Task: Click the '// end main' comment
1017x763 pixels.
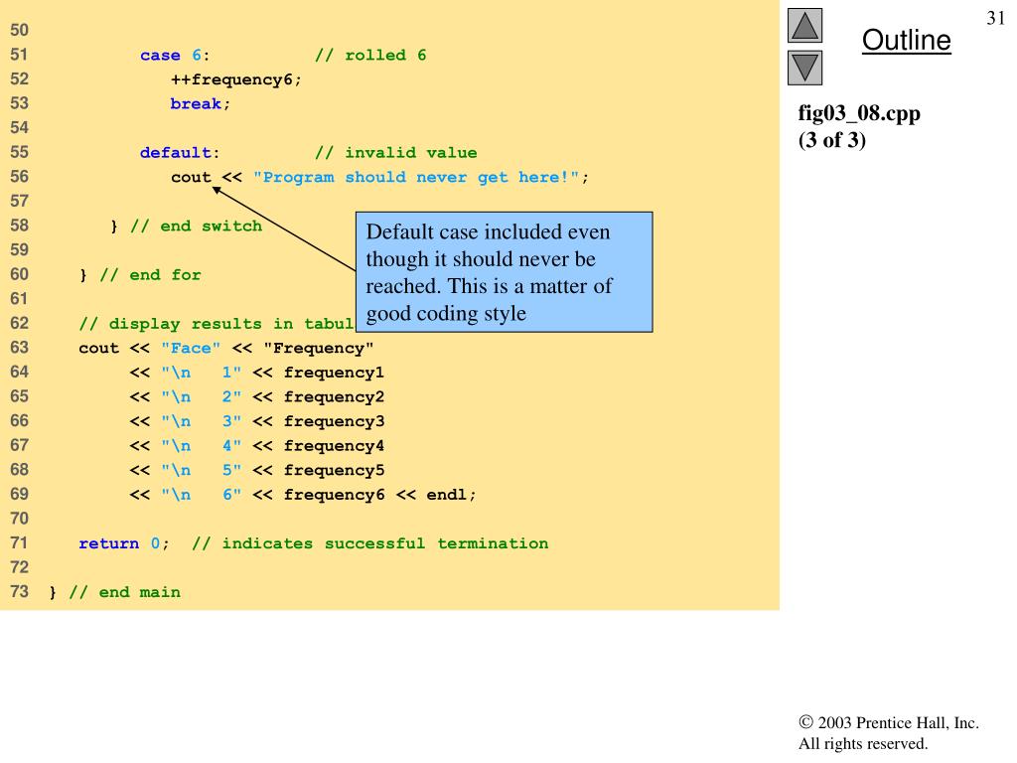Action: coord(124,592)
